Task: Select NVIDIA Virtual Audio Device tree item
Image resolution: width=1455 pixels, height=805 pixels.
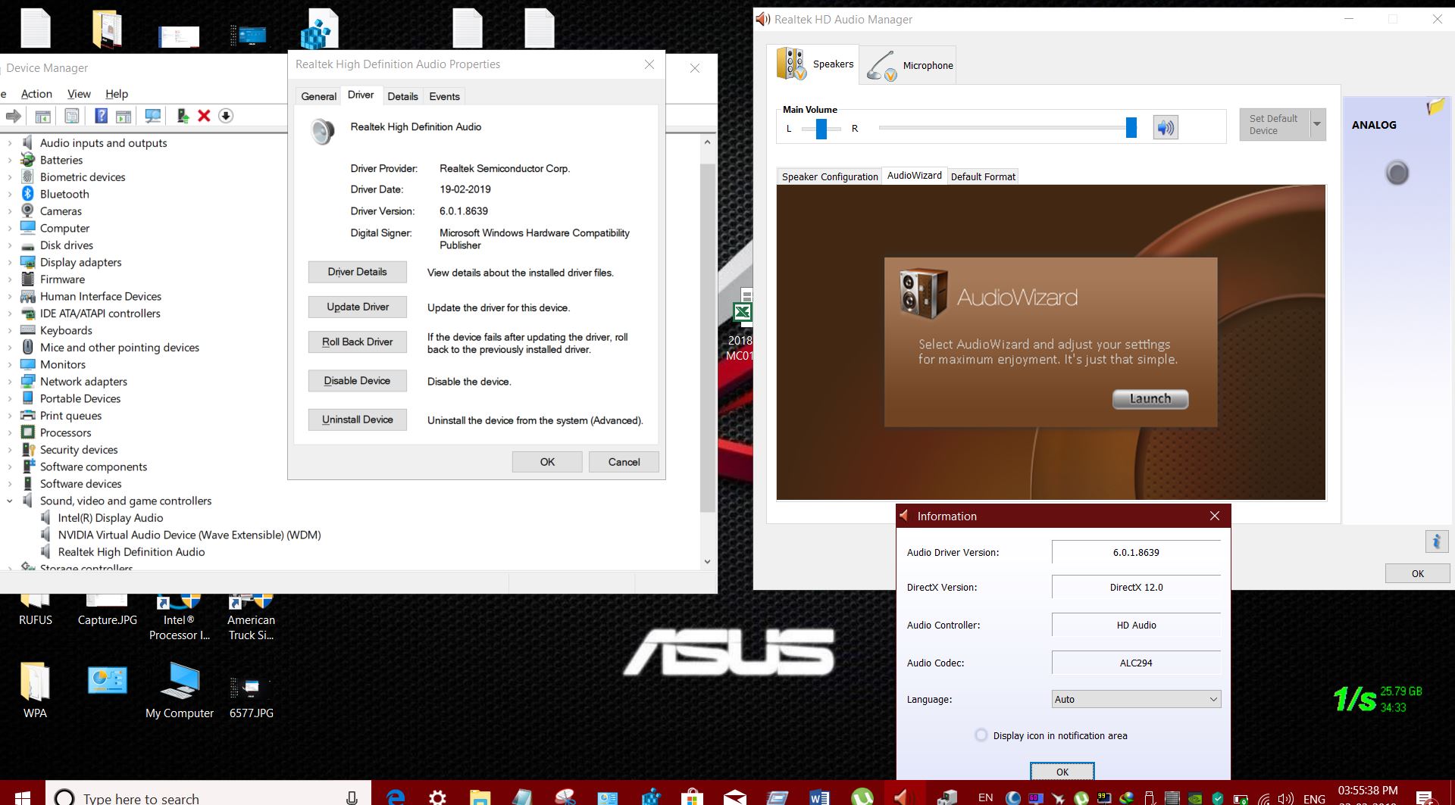Action: click(189, 535)
